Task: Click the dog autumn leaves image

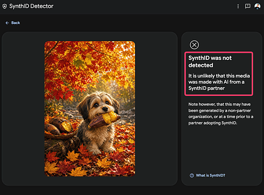Action: pyautogui.click(x=90, y=109)
